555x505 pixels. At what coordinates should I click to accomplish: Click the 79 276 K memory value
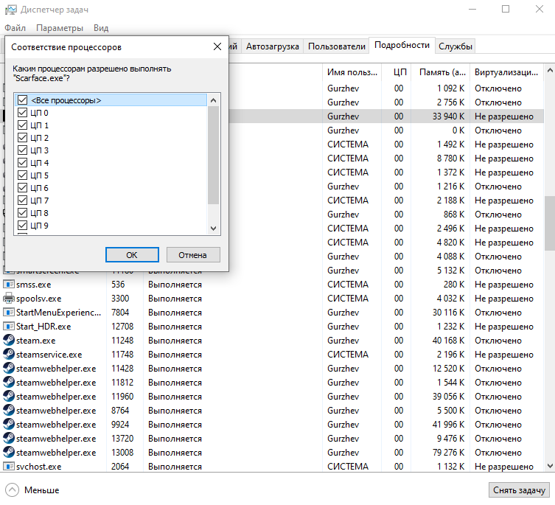(448, 452)
